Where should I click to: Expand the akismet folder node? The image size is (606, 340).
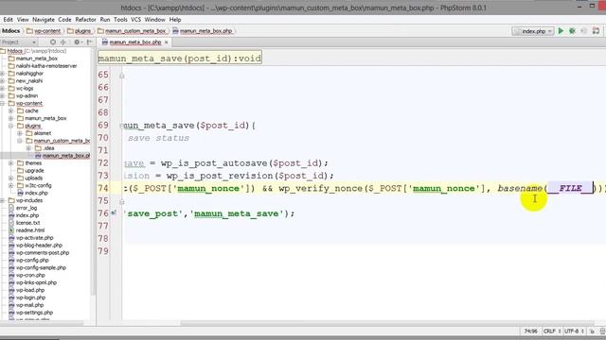click(20, 133)
